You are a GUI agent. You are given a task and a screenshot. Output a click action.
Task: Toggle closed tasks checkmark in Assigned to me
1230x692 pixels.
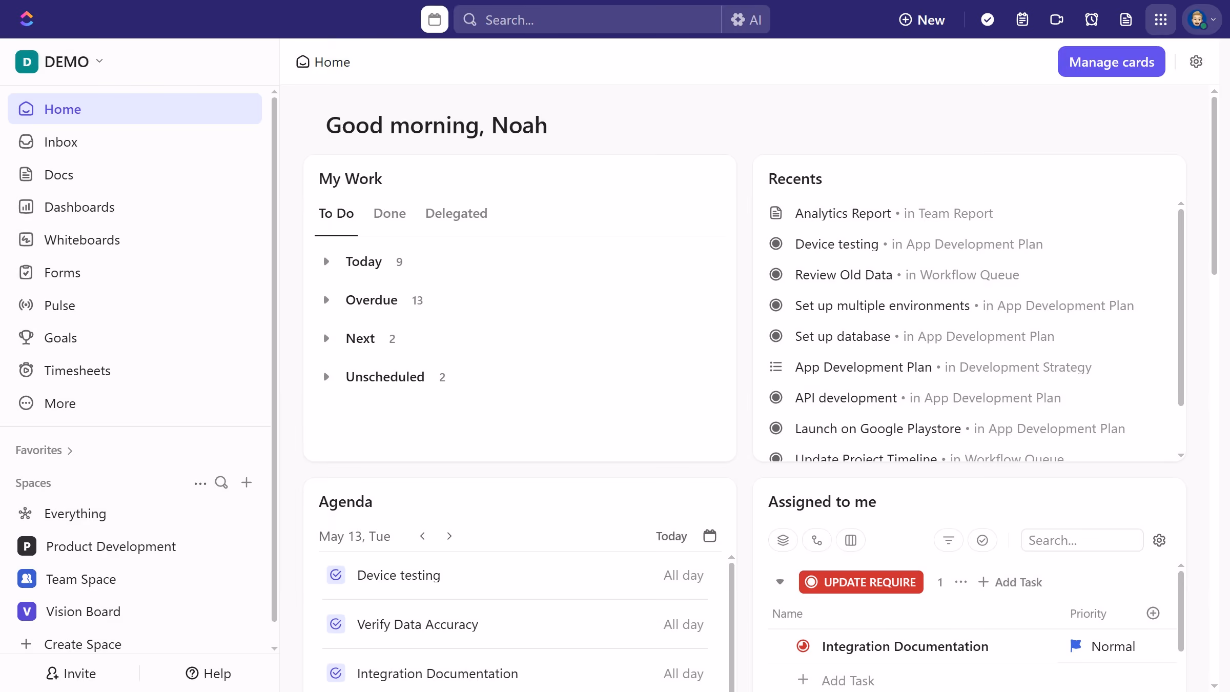(982, 540)
